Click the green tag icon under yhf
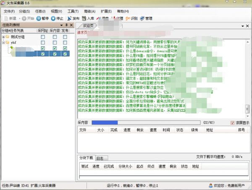Screen dimensions: 252x190 (12, 48)
